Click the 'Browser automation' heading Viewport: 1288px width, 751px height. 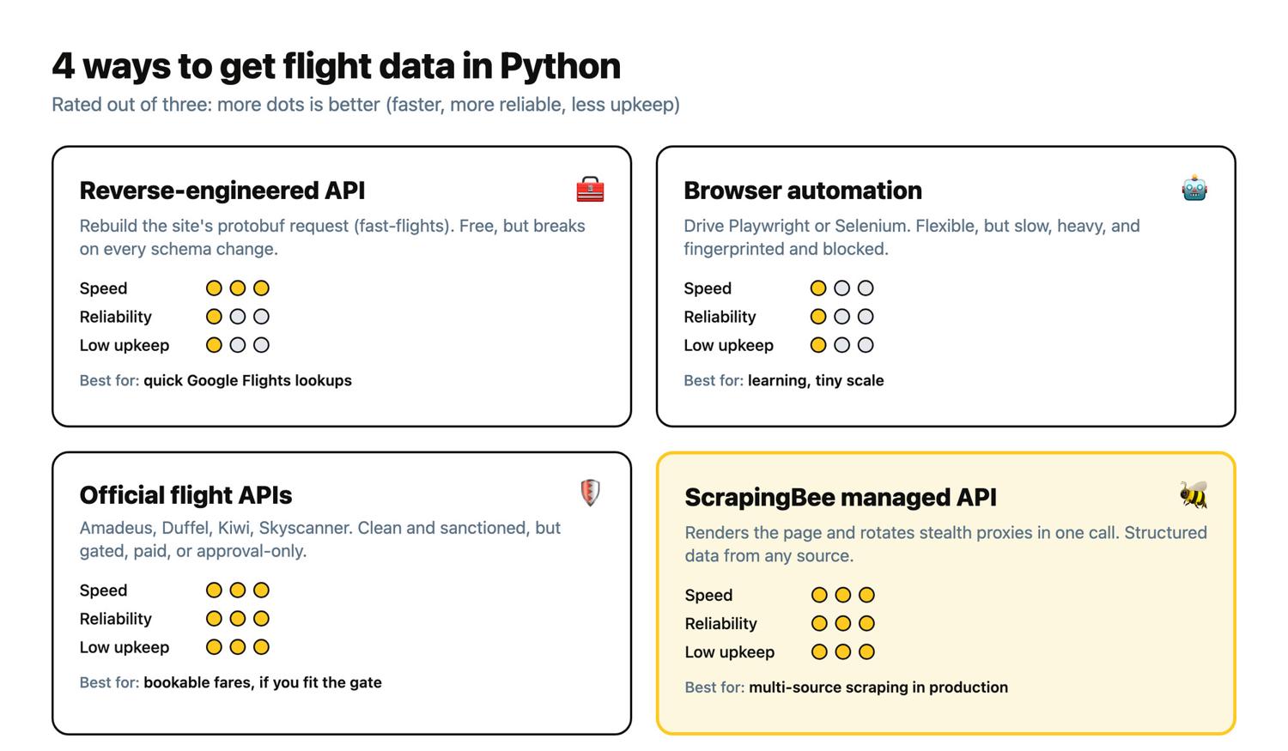click(803, 191)
